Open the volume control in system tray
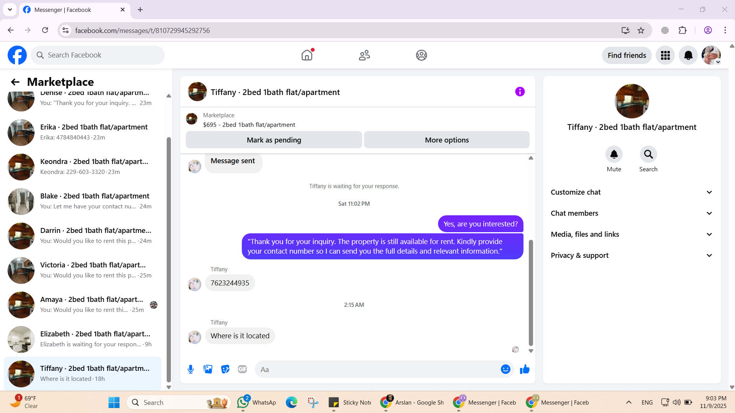Viewport: 735px width, 413px height. (677, 402)
